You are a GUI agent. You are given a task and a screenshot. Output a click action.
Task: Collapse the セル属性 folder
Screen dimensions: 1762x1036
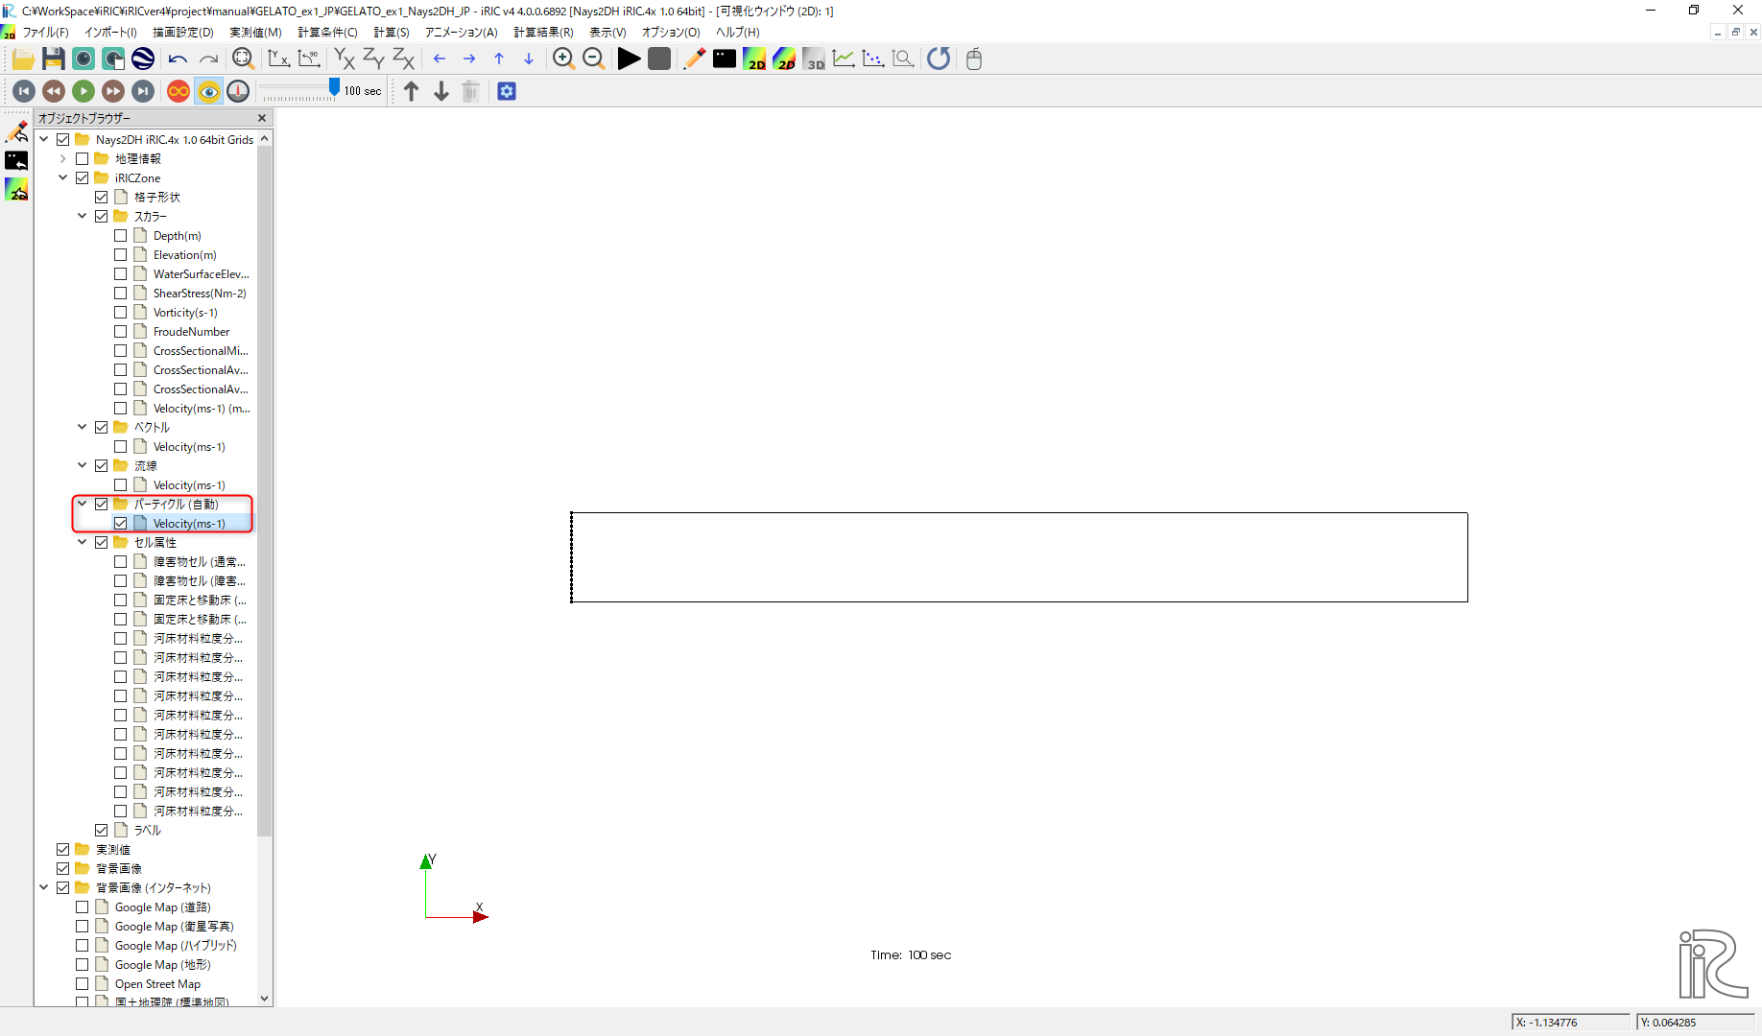click(x=83, y=542)
